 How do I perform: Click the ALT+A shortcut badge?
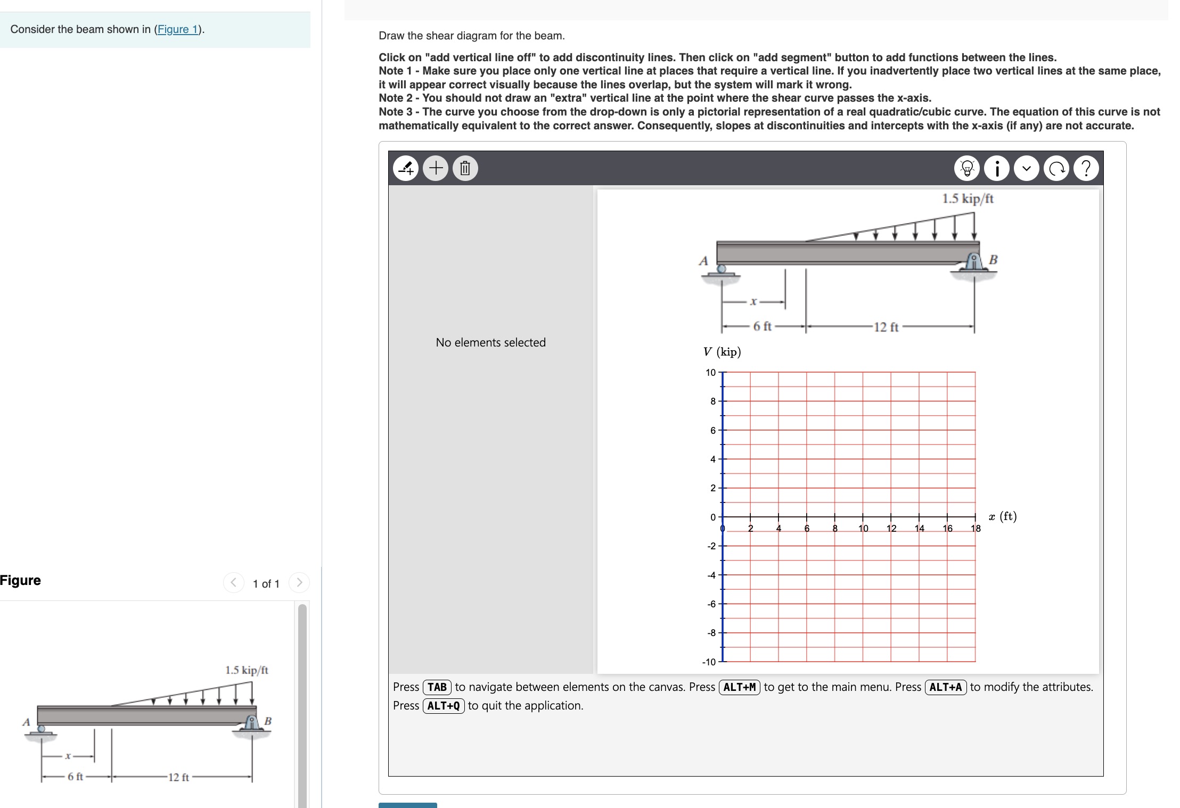point(945,687)
